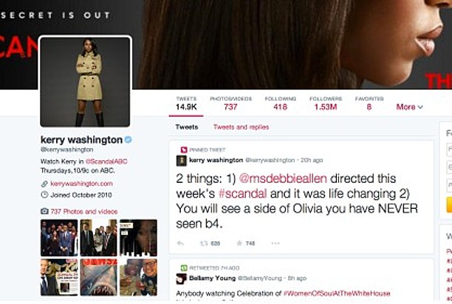452x304 pixels.
Task: Open the Following 418 list
Action: tap(281, 103)
